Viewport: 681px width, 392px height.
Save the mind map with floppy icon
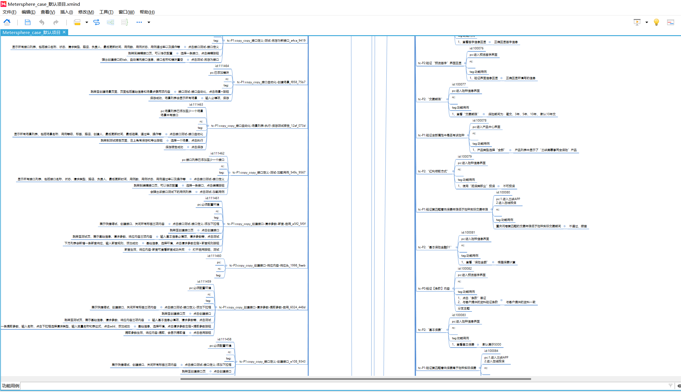click(27, 22)
